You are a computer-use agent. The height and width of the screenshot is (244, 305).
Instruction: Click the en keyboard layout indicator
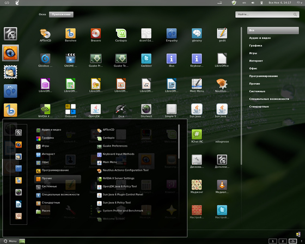click(x=244, y=3)
